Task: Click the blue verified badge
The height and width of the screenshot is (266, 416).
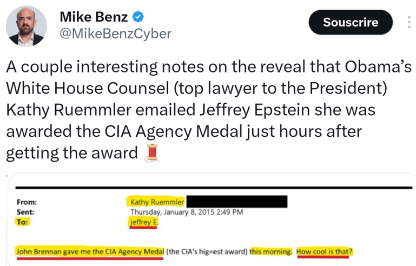Action: 138,17
